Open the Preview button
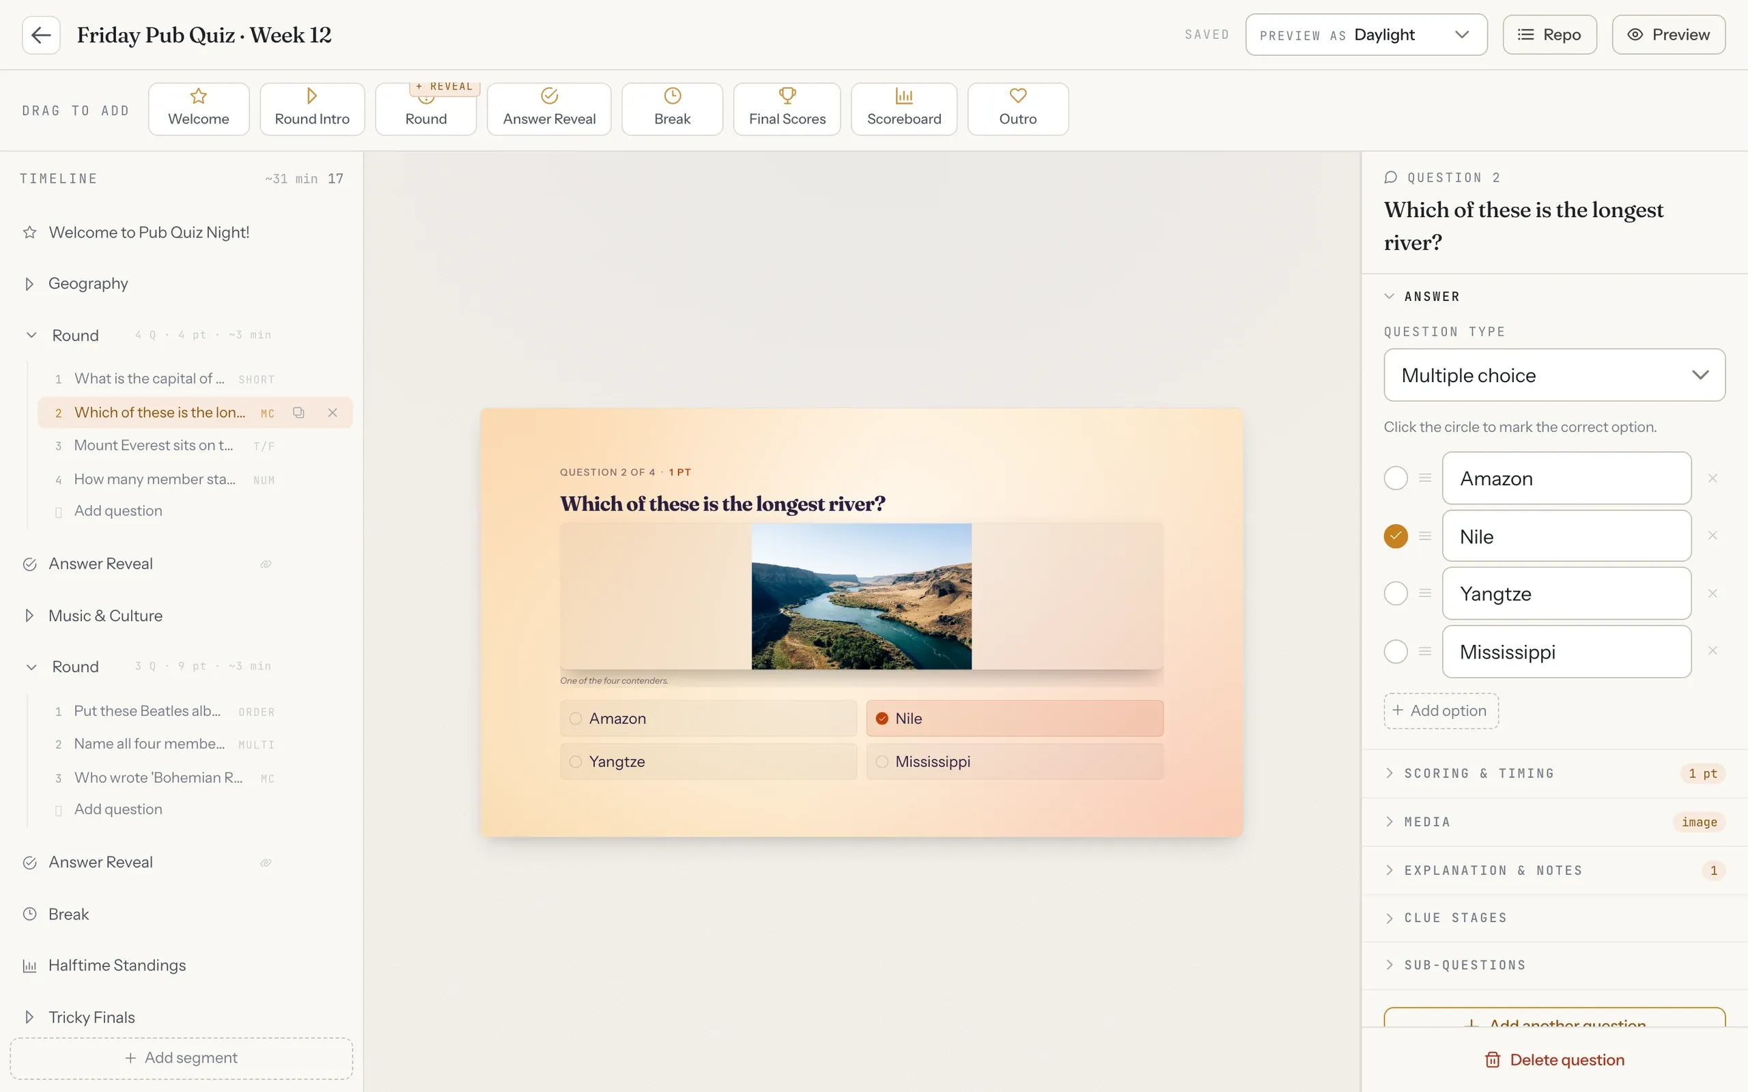The image size is (1748, 1092). (x=1669, y=35)
